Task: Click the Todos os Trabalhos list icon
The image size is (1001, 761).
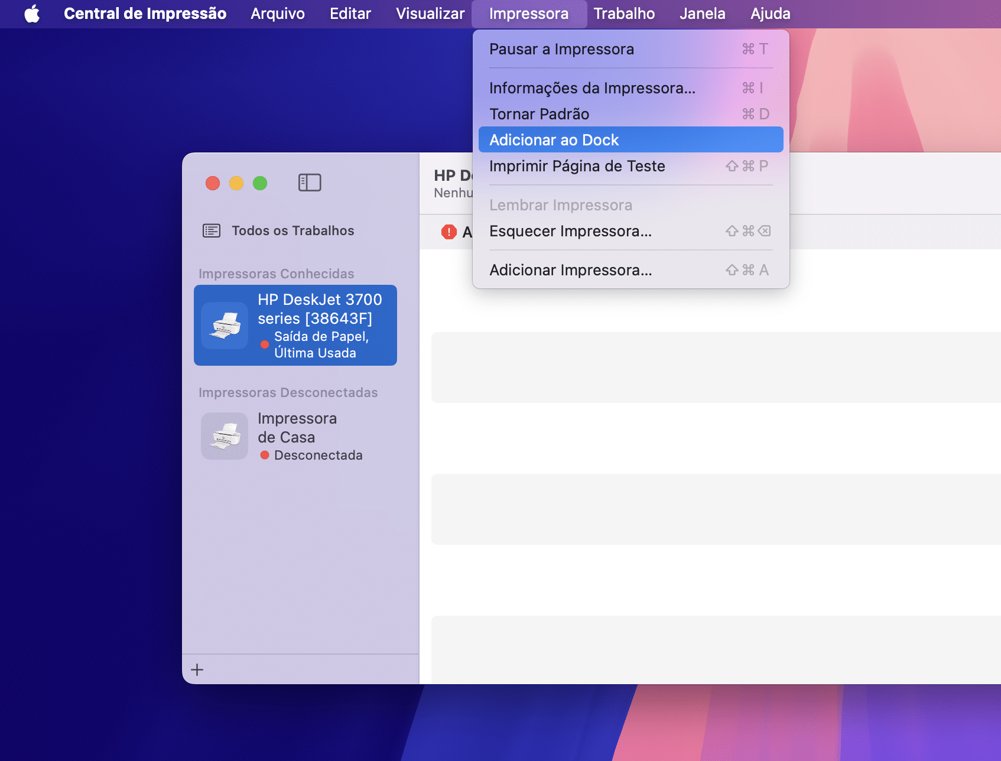Action: point(212,230)
